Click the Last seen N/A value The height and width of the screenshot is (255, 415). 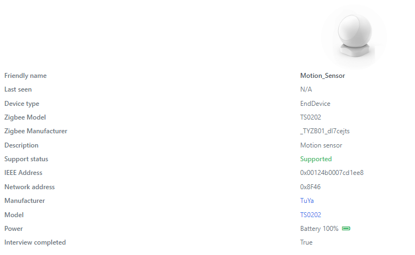pyautogui.click(x=306, y=89)
